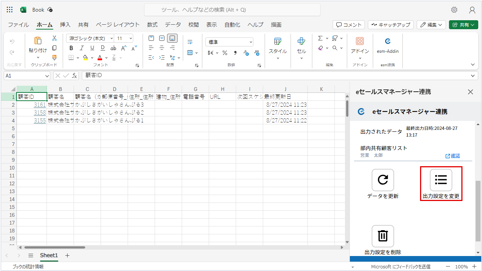Screen dimensions: 482x271
Task: Switch to the データ tab
Action: point(173,25)
